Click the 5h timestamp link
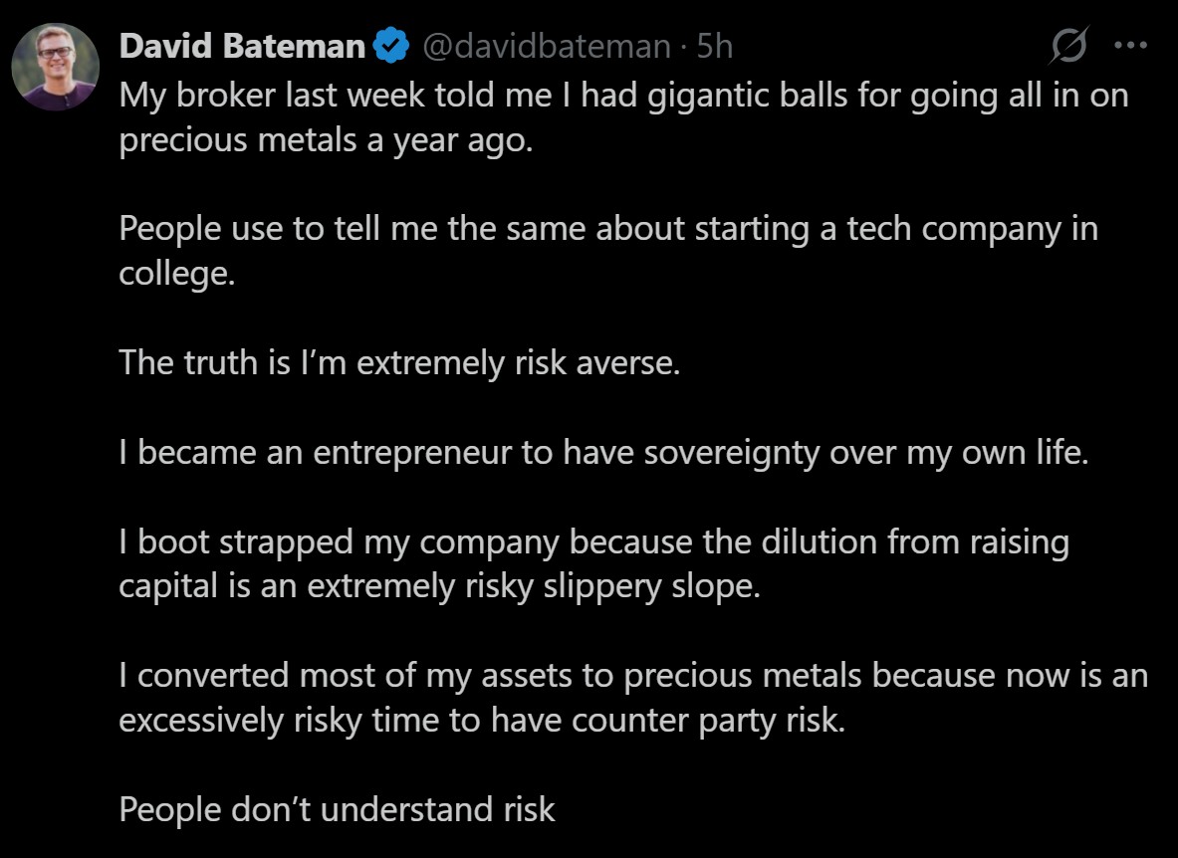This screenshot has width=1178, height=858. click(714, 46)
